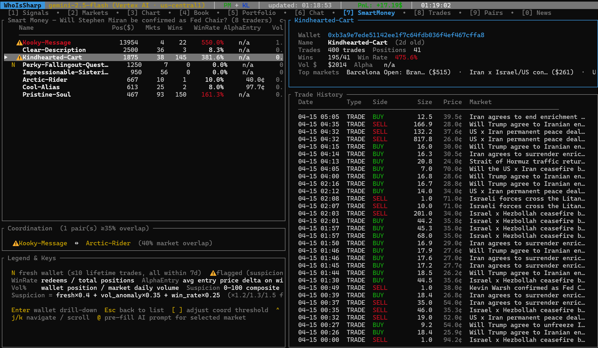Click warning icon in the Coordination panel

pyautogui.click(x=16, y=243)
